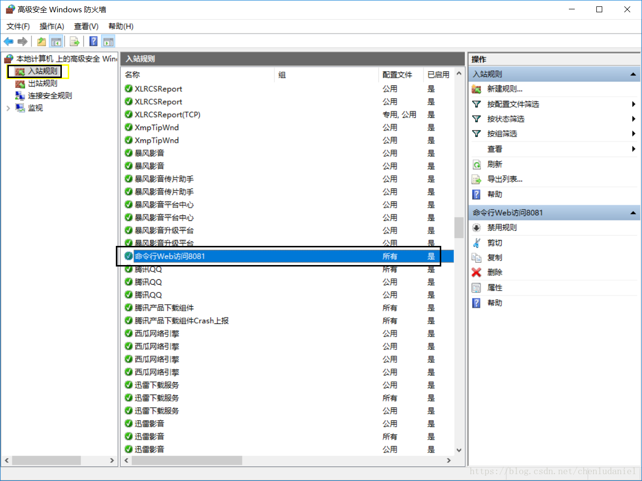Viewport: 642px width, 481px height.
Task: Click the 导出列表 icon in actions pane
Action: [476, 179]
